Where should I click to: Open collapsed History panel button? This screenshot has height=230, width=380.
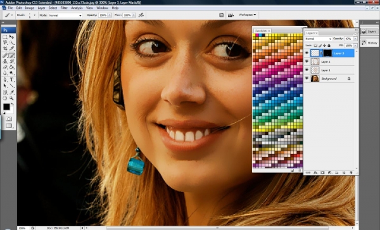coord(369,42)
